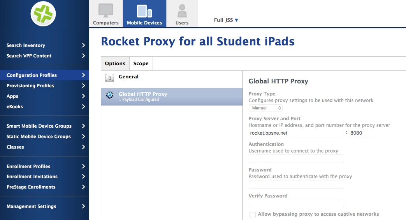Expand the Enrollment Invitations chevron
Viewport: 406px width, 220px height.
click(83, 177)
